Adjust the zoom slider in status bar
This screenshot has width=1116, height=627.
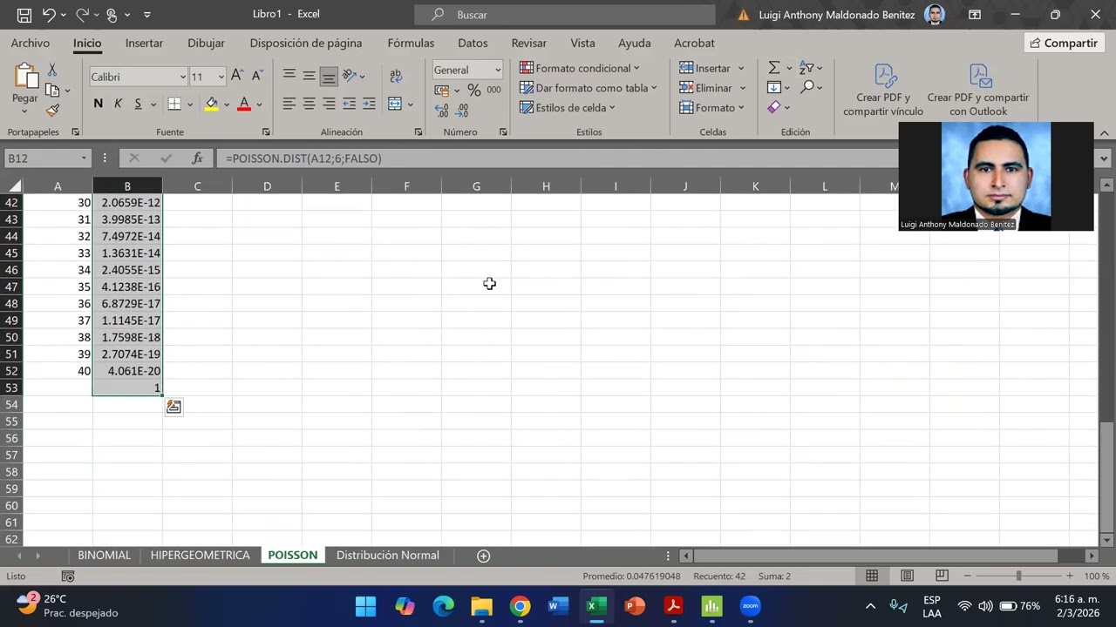pyautogui.click(x=1018, y=576)
